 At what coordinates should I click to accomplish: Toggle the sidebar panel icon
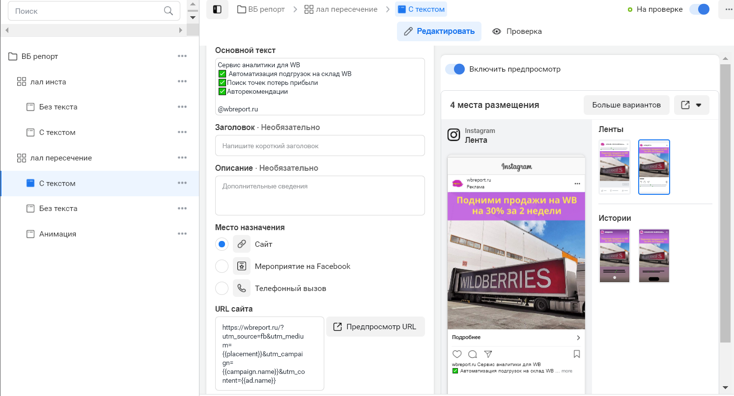click(x=217, y=9)
